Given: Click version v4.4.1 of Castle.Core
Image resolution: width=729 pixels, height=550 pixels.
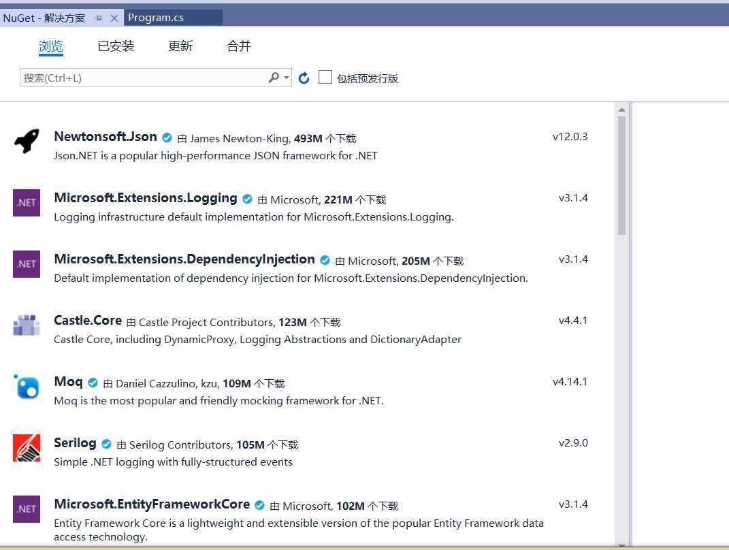Looking at the screenshot, I should click(573, 321).
